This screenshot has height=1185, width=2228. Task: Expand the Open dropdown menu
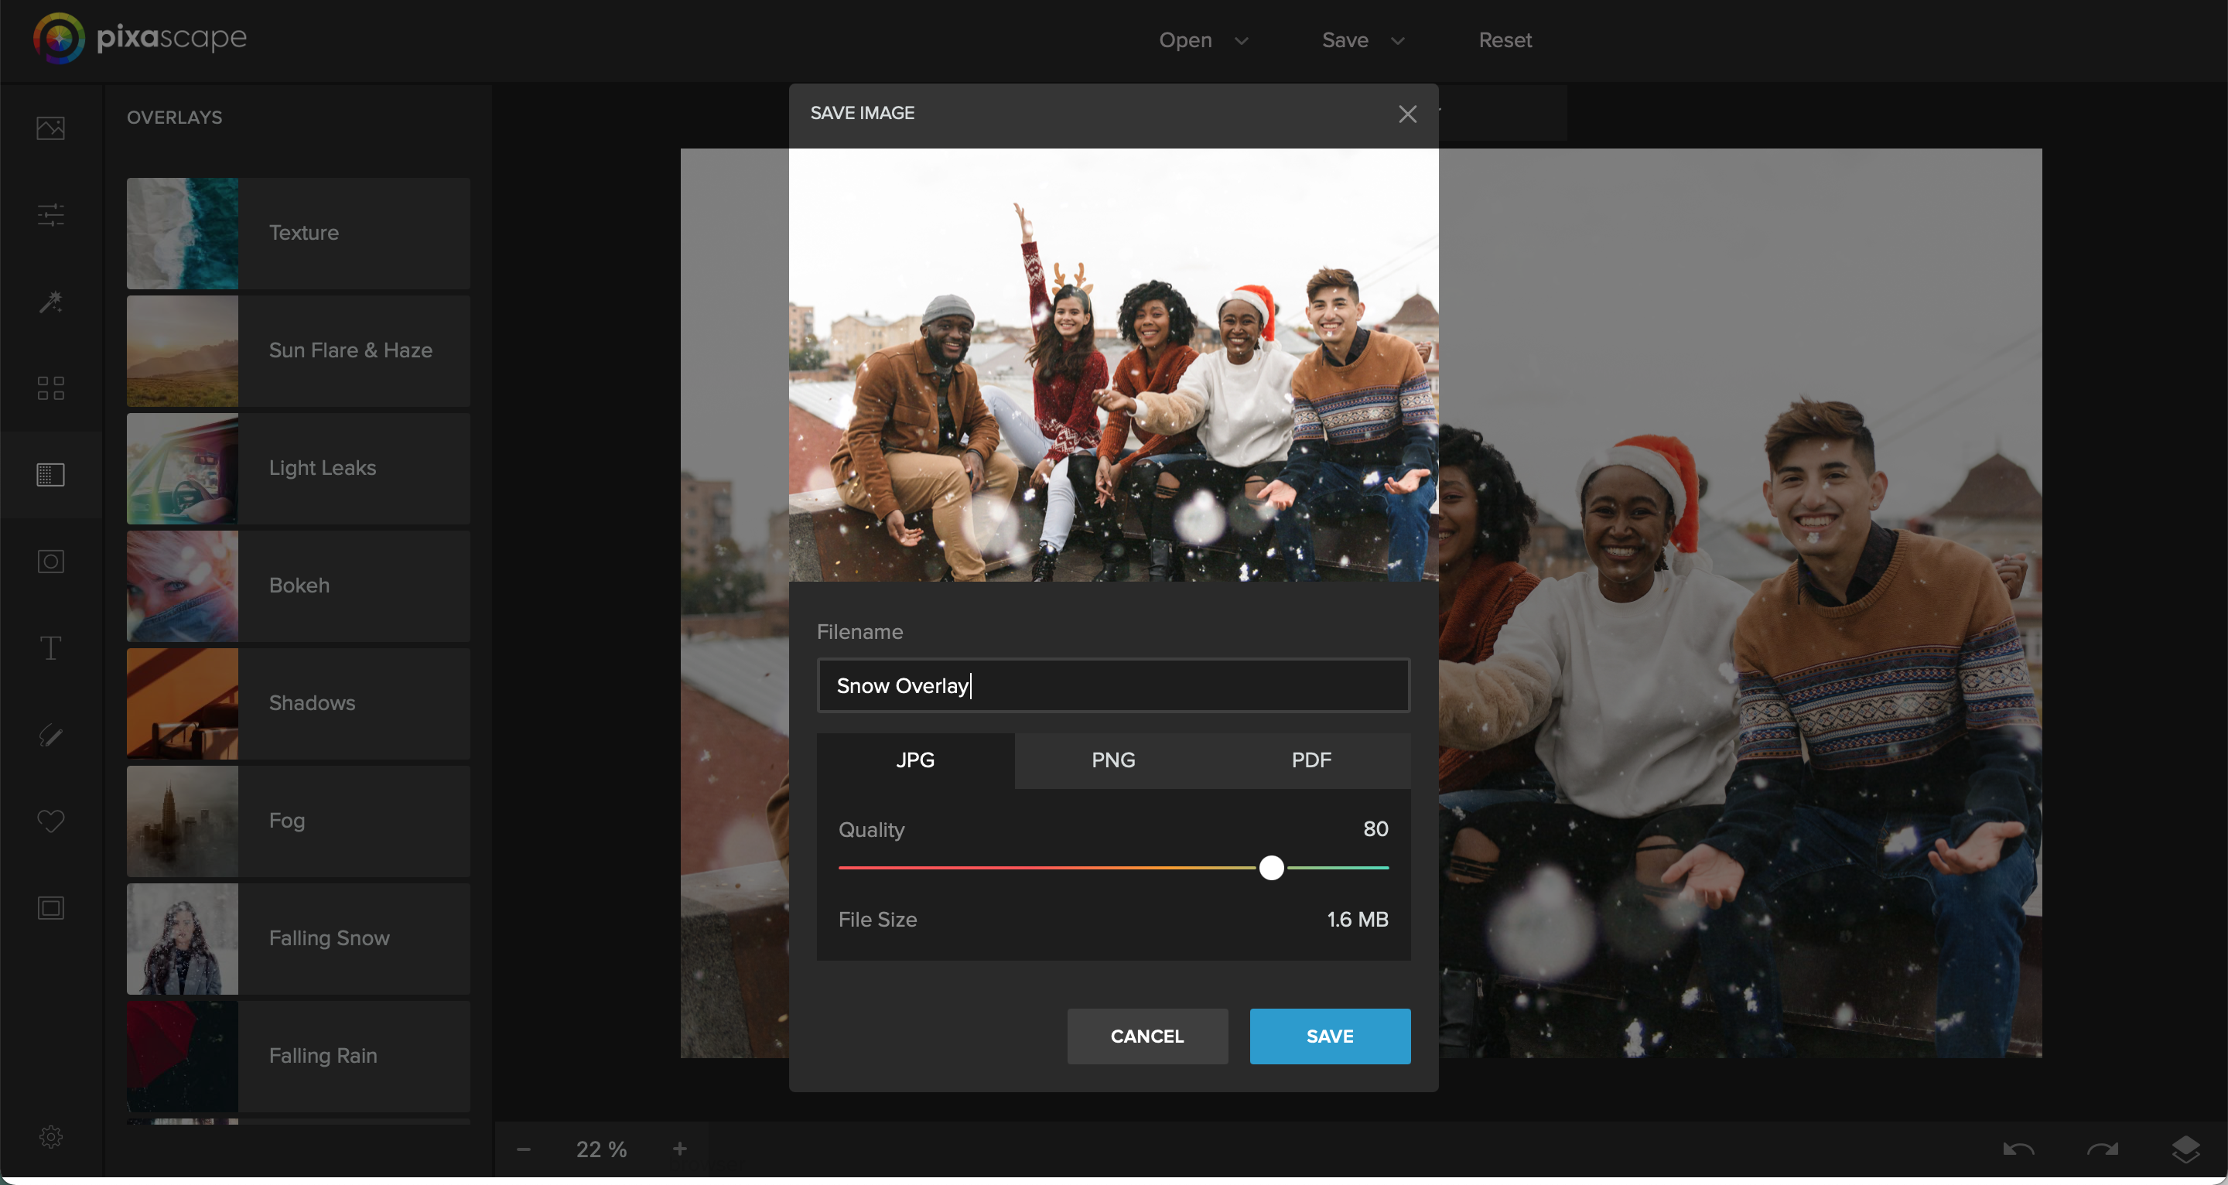point(1202,39)
